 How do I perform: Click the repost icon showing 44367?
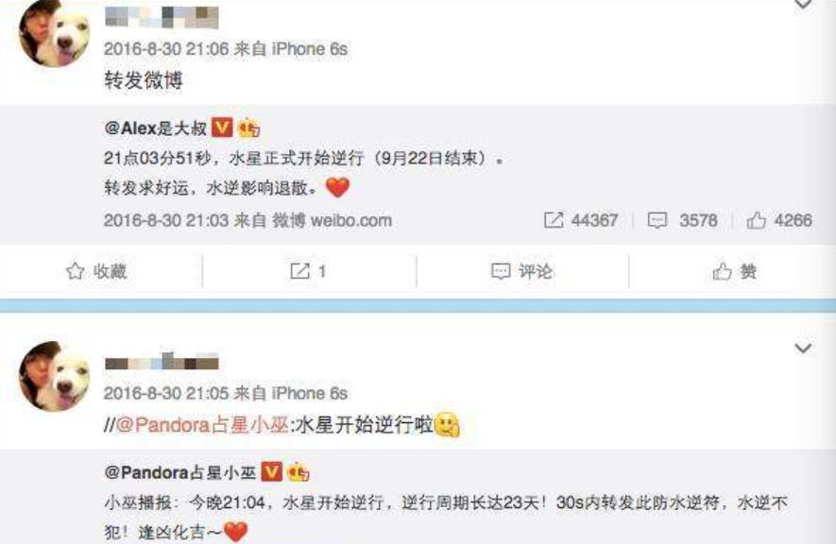click(554, 220)
